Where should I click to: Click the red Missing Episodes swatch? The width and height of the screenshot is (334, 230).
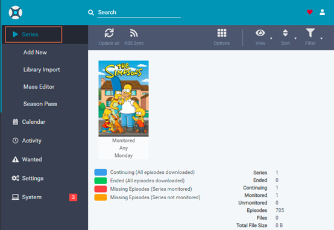101,189
